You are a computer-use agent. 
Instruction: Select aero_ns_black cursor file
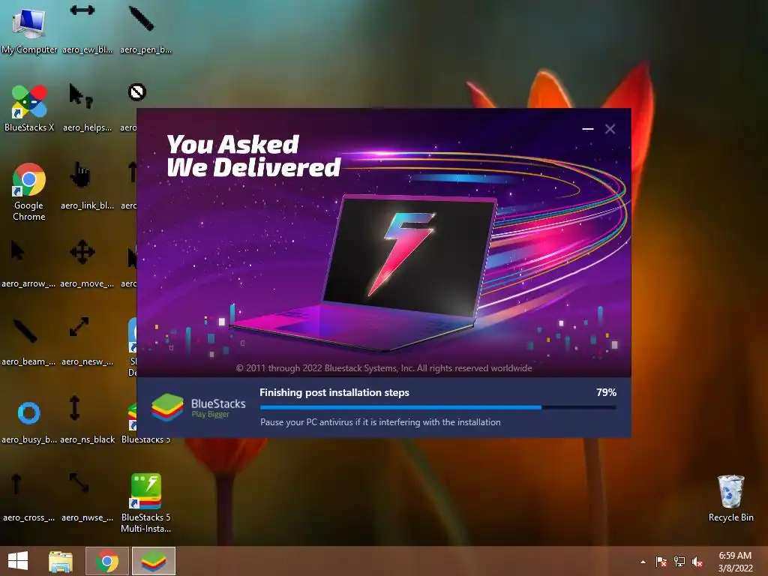click(x=87, y=420)
